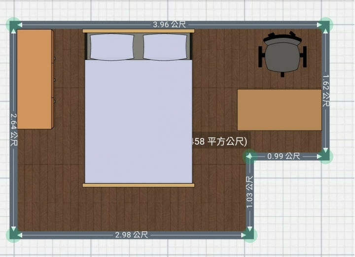
Task: Click the bottom wall's right-end corner handle
Action: 249,235
